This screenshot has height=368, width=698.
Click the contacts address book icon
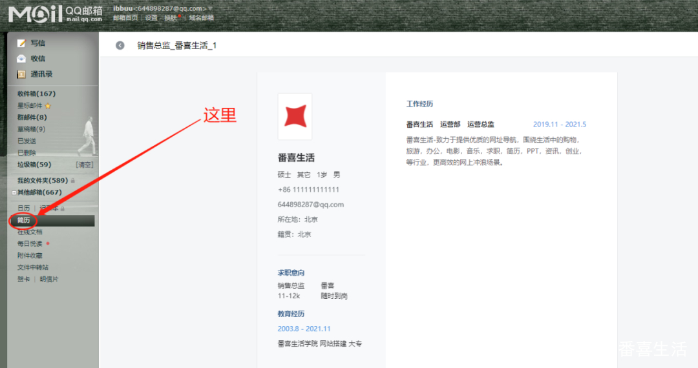coord(21,74)
